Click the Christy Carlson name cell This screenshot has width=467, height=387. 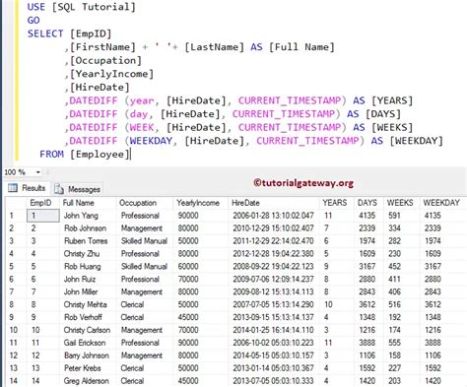click(x=87, y=330)
